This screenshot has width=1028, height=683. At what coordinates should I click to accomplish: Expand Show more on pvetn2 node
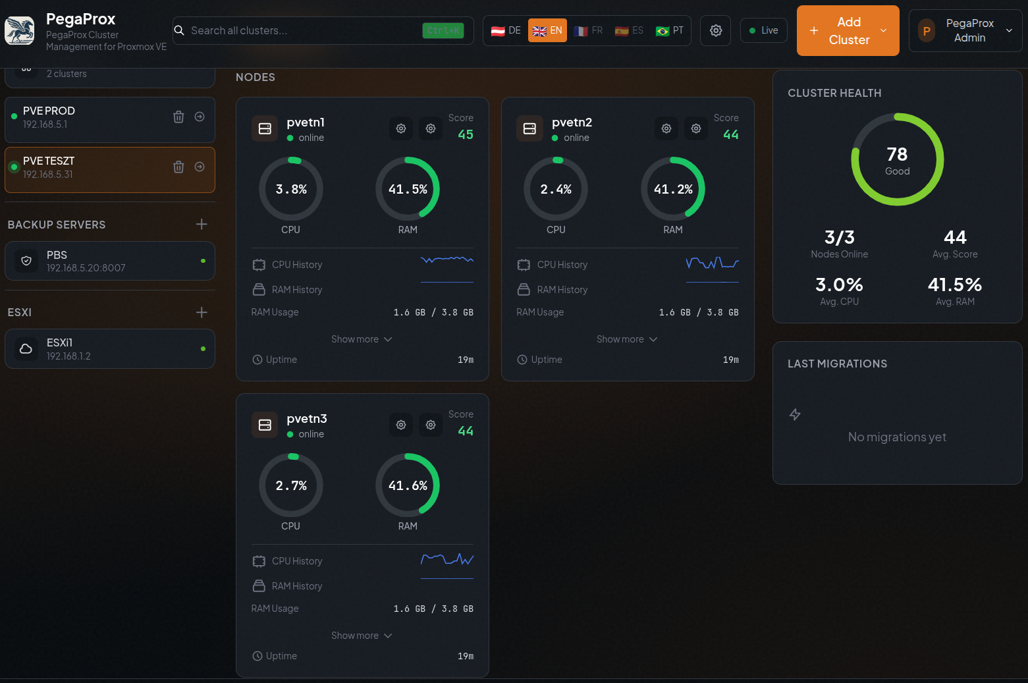(627, 339)
